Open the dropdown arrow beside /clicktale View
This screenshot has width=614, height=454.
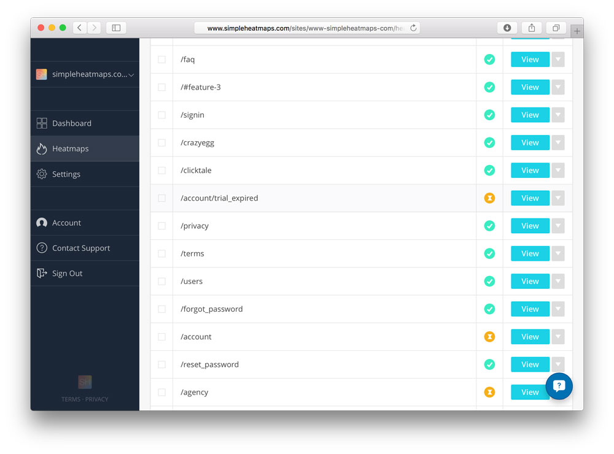[x=558, y=171]
